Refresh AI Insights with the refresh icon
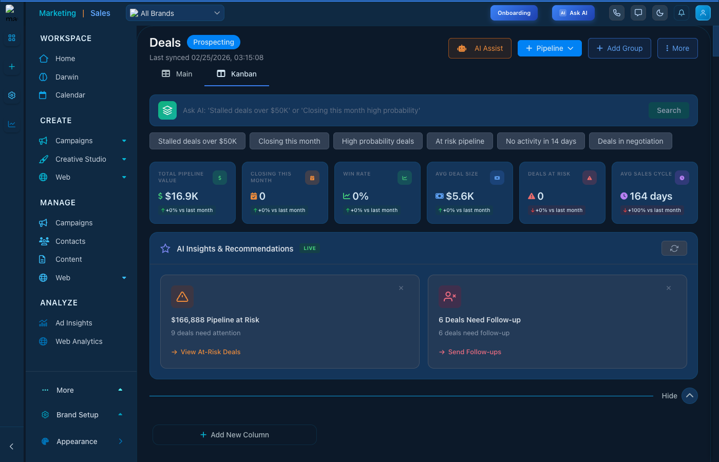719x462 pixels. tap(674, 248)
